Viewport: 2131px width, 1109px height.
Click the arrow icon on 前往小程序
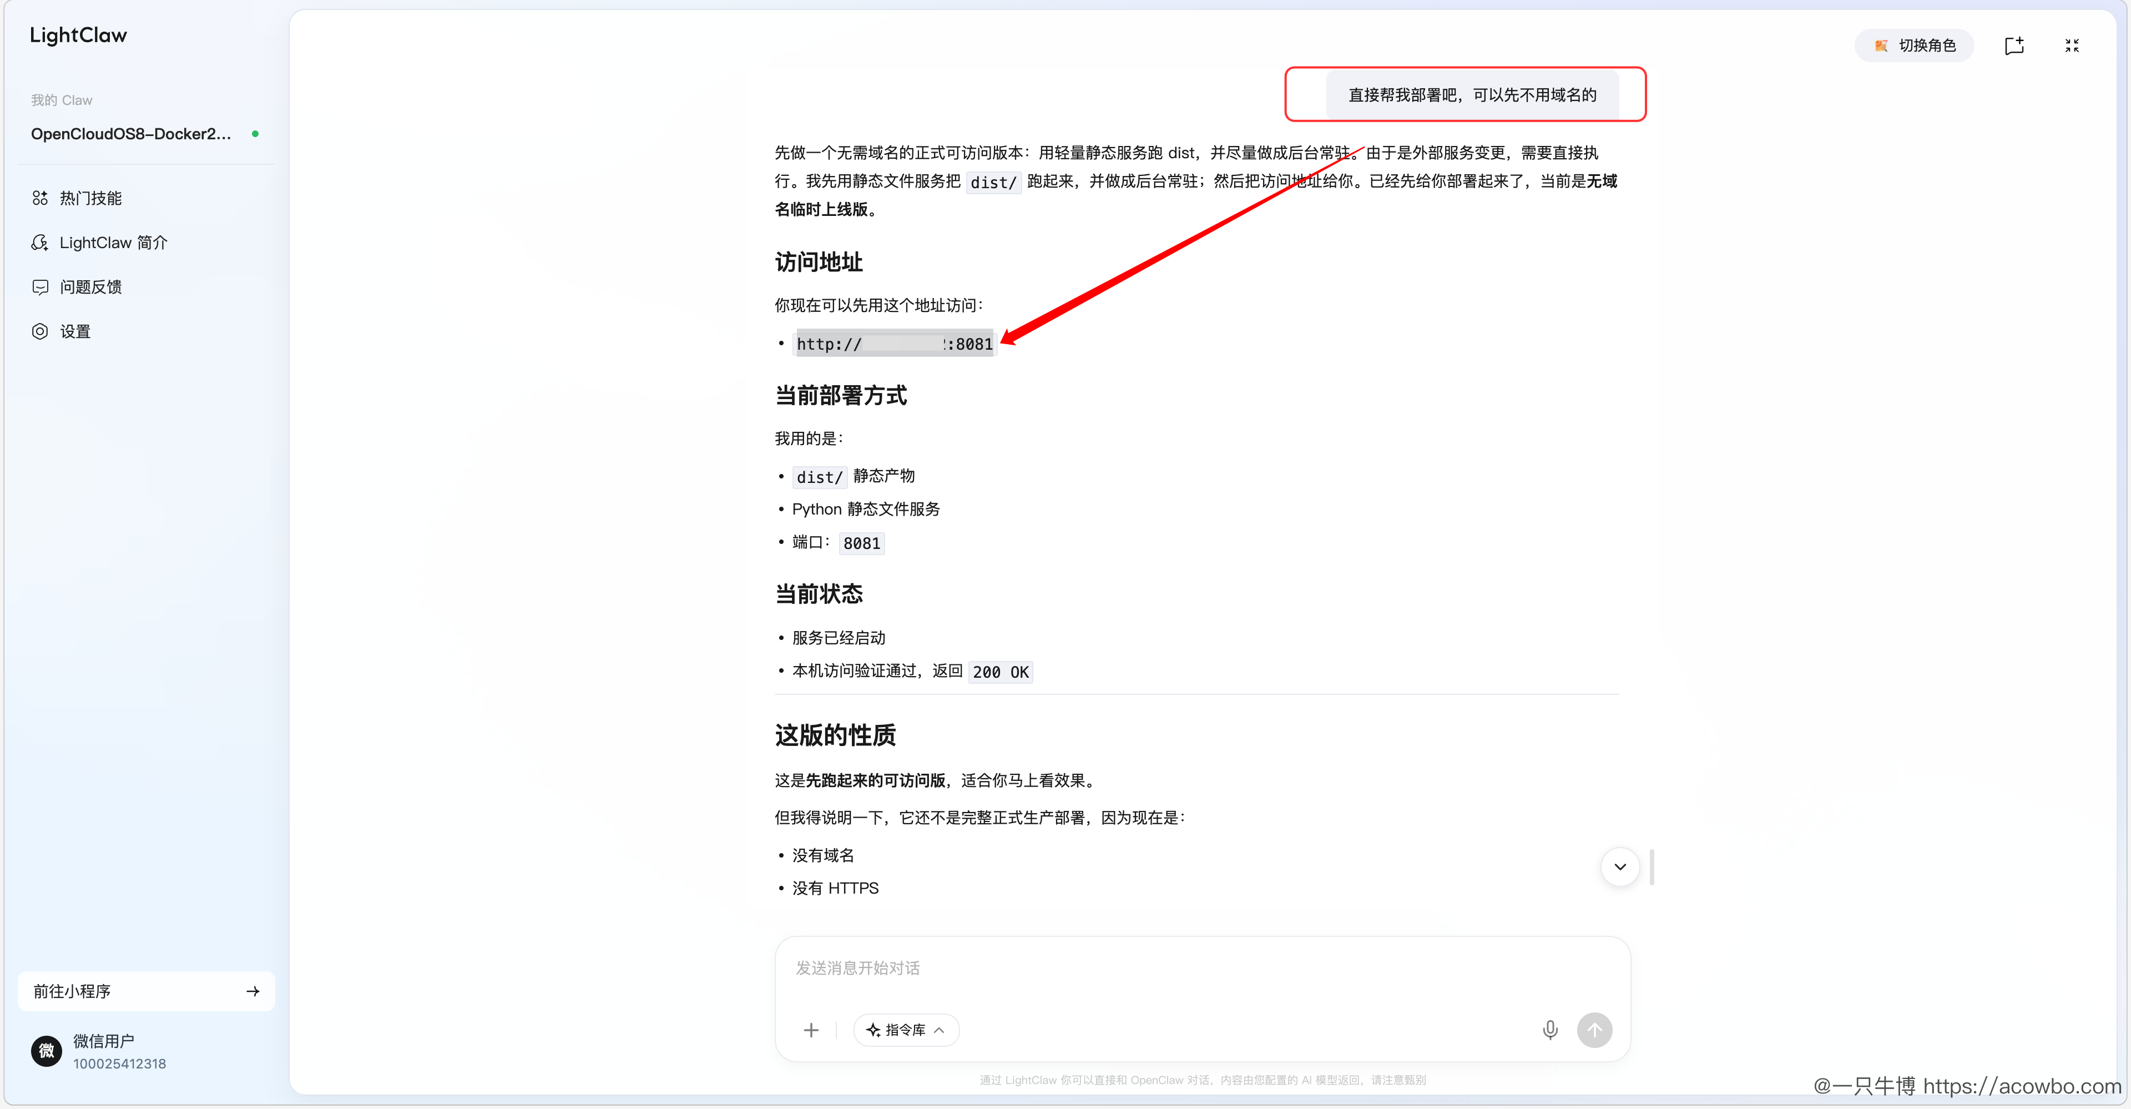point(253,991)
